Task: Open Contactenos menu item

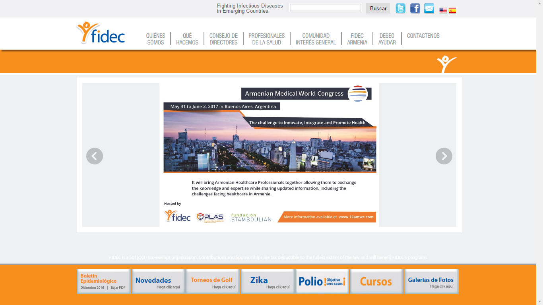Action: coord(423,36)
